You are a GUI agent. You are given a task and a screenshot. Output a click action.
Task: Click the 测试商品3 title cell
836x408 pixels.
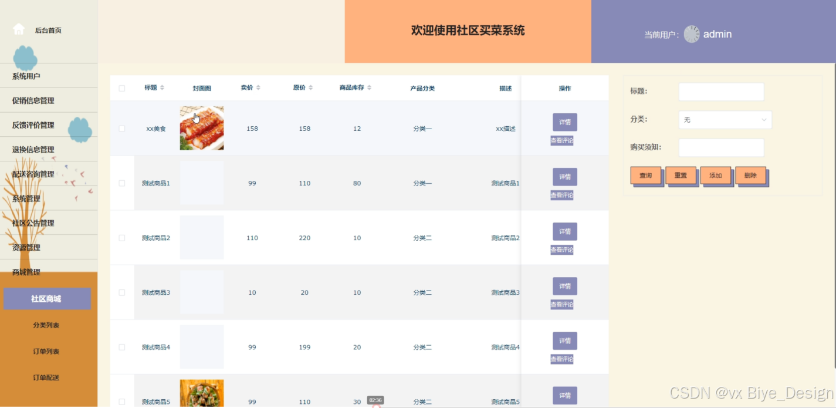tap(156, 292)
